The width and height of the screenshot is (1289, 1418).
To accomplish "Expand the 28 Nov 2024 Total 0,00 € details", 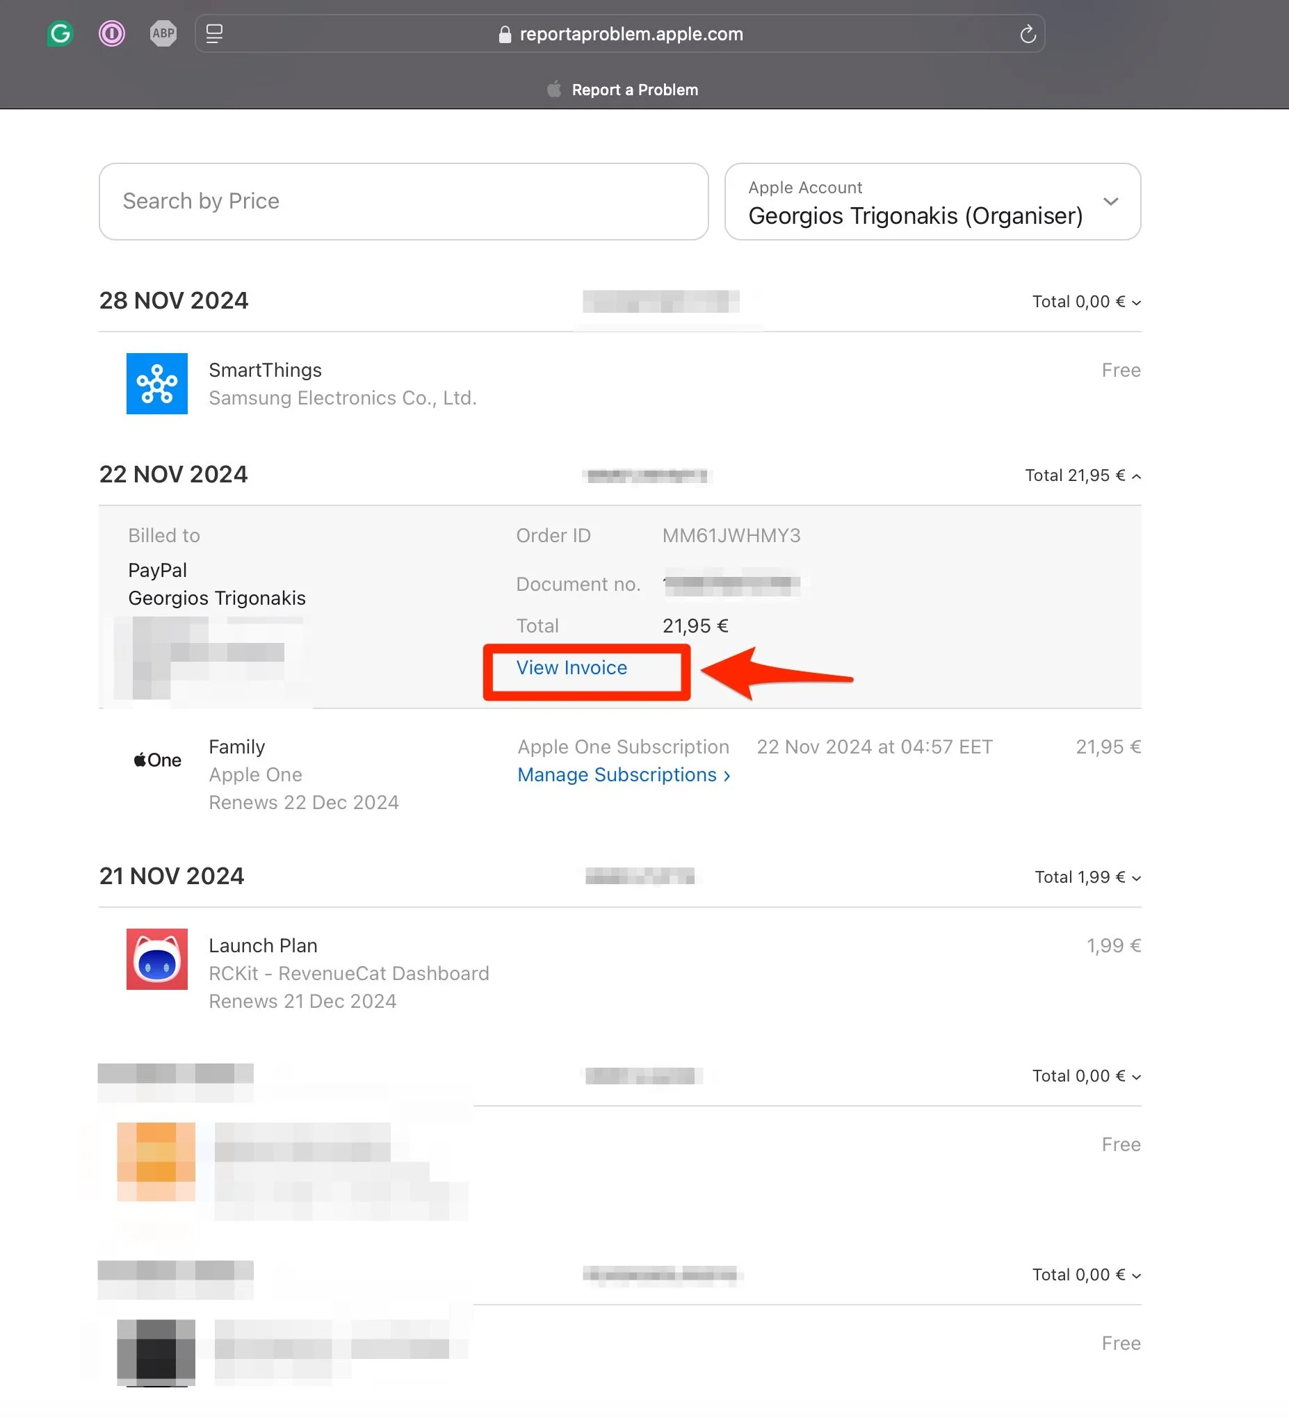I will click(x=1087, y=302).
